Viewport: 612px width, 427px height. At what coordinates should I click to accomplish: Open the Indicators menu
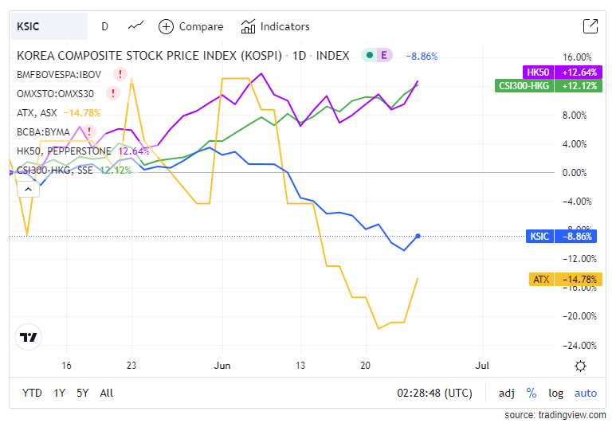coord(275,26)
